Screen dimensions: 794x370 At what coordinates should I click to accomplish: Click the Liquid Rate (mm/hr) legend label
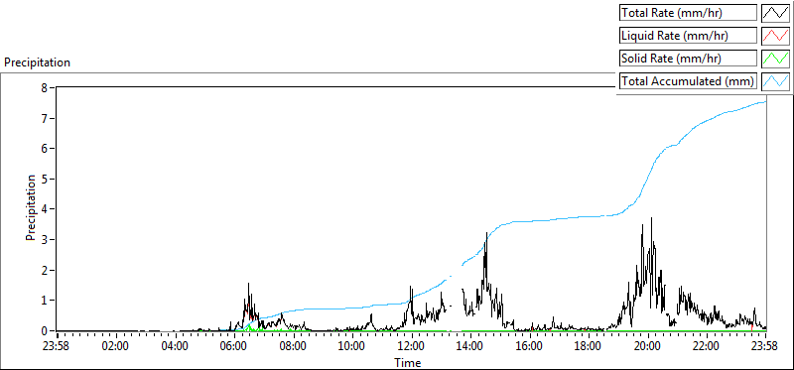[688, 36]
